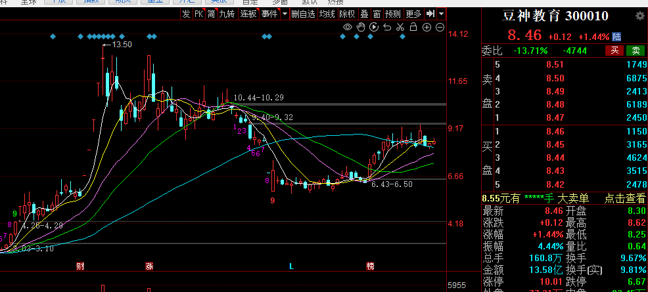This screenshot has height=292, width=648.
Task: Toggle the chart lock icon
Action: [413, 27]
